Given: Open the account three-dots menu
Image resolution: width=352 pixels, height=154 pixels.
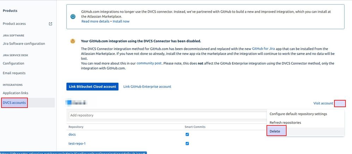Looking at the screenshot, I should [340, 103].
